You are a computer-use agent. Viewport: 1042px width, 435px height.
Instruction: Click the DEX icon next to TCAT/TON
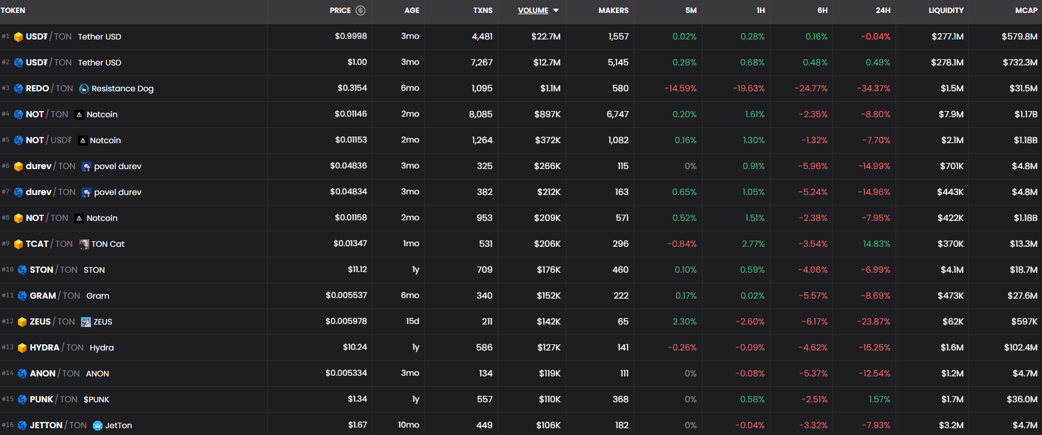[x=19, y=244]
